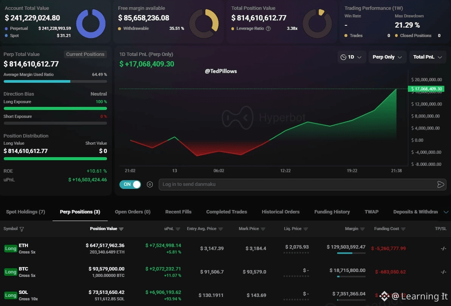Click BTC position value $93,579,000.00
Viewport: 451px width, 306px height.
tap(107, 269)
